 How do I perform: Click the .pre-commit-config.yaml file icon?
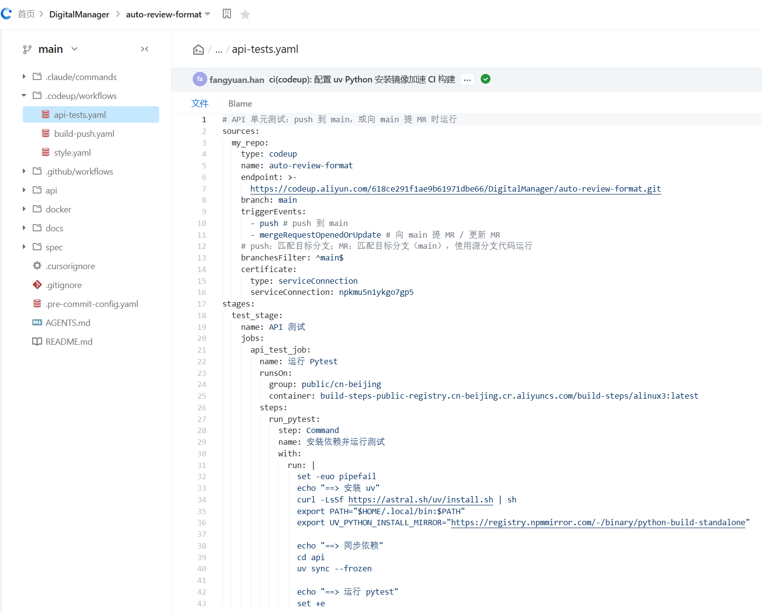tap(37, 304)
